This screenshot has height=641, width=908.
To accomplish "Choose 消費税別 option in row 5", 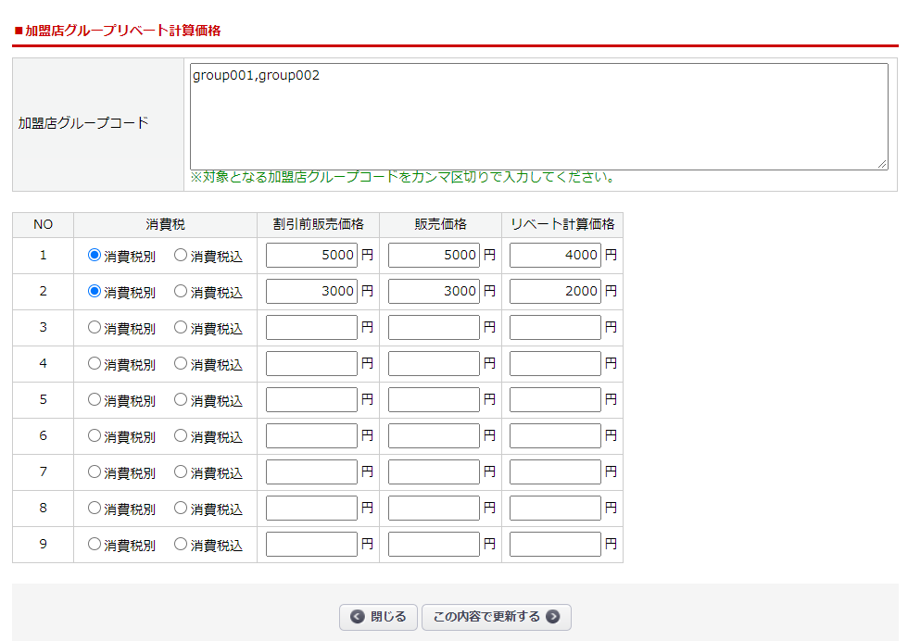I will pyautogui.click(x=95, y=399).
